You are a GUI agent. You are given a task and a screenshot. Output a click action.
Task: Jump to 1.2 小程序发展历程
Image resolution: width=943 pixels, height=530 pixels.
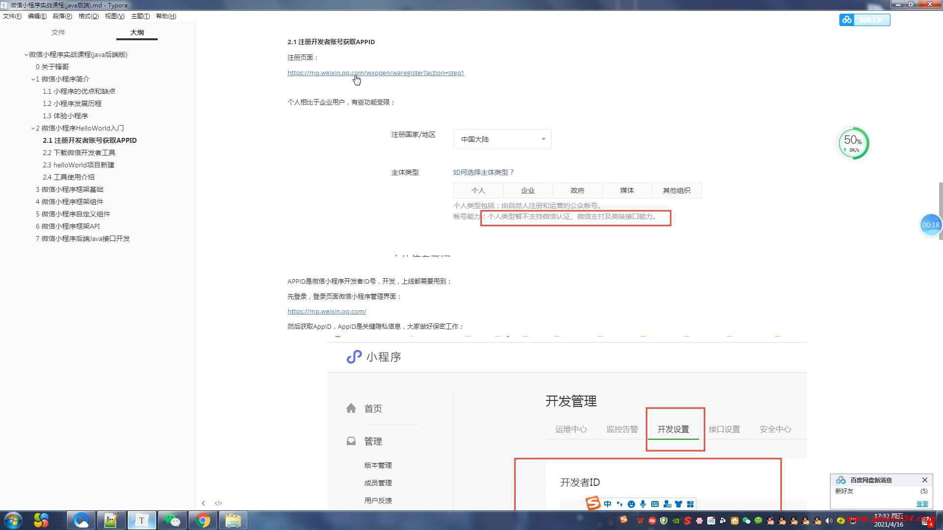point(72,104)
